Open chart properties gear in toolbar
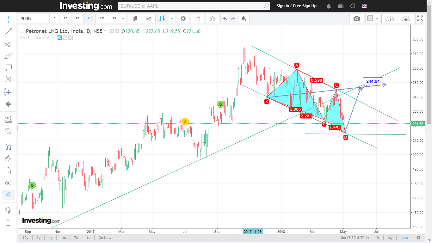432x243 pixels. pyautogui.click(x=183, y=18)
